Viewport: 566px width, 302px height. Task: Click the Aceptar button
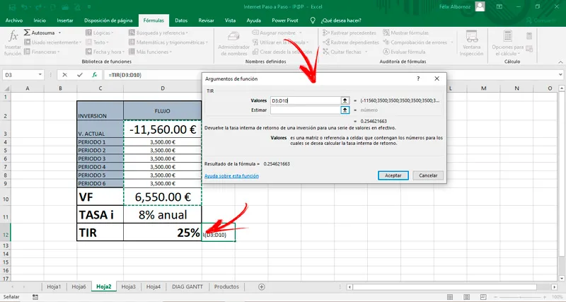393,175
